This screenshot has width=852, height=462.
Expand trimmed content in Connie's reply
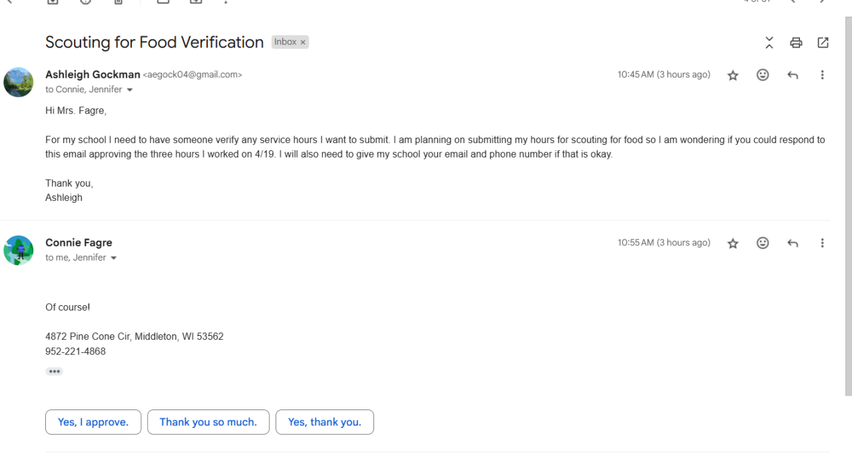pyautogui.click(x=54, y=372)
